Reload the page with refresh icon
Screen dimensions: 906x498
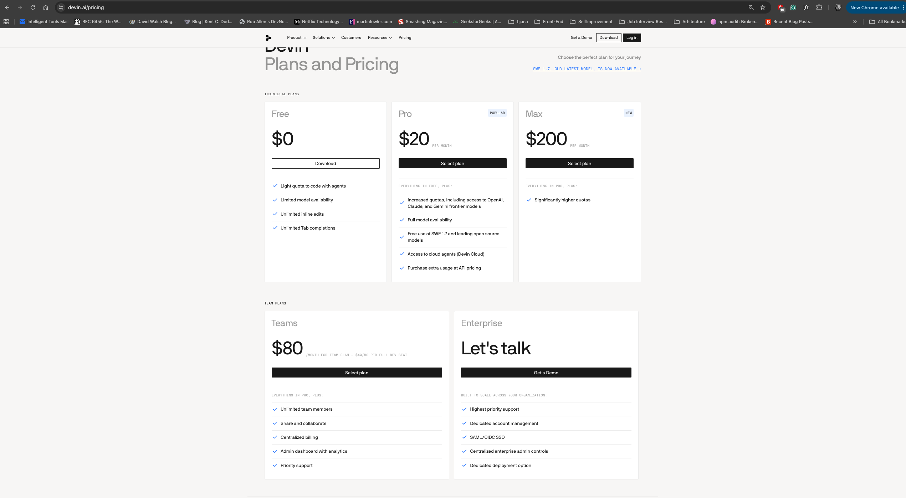point(33,7)
